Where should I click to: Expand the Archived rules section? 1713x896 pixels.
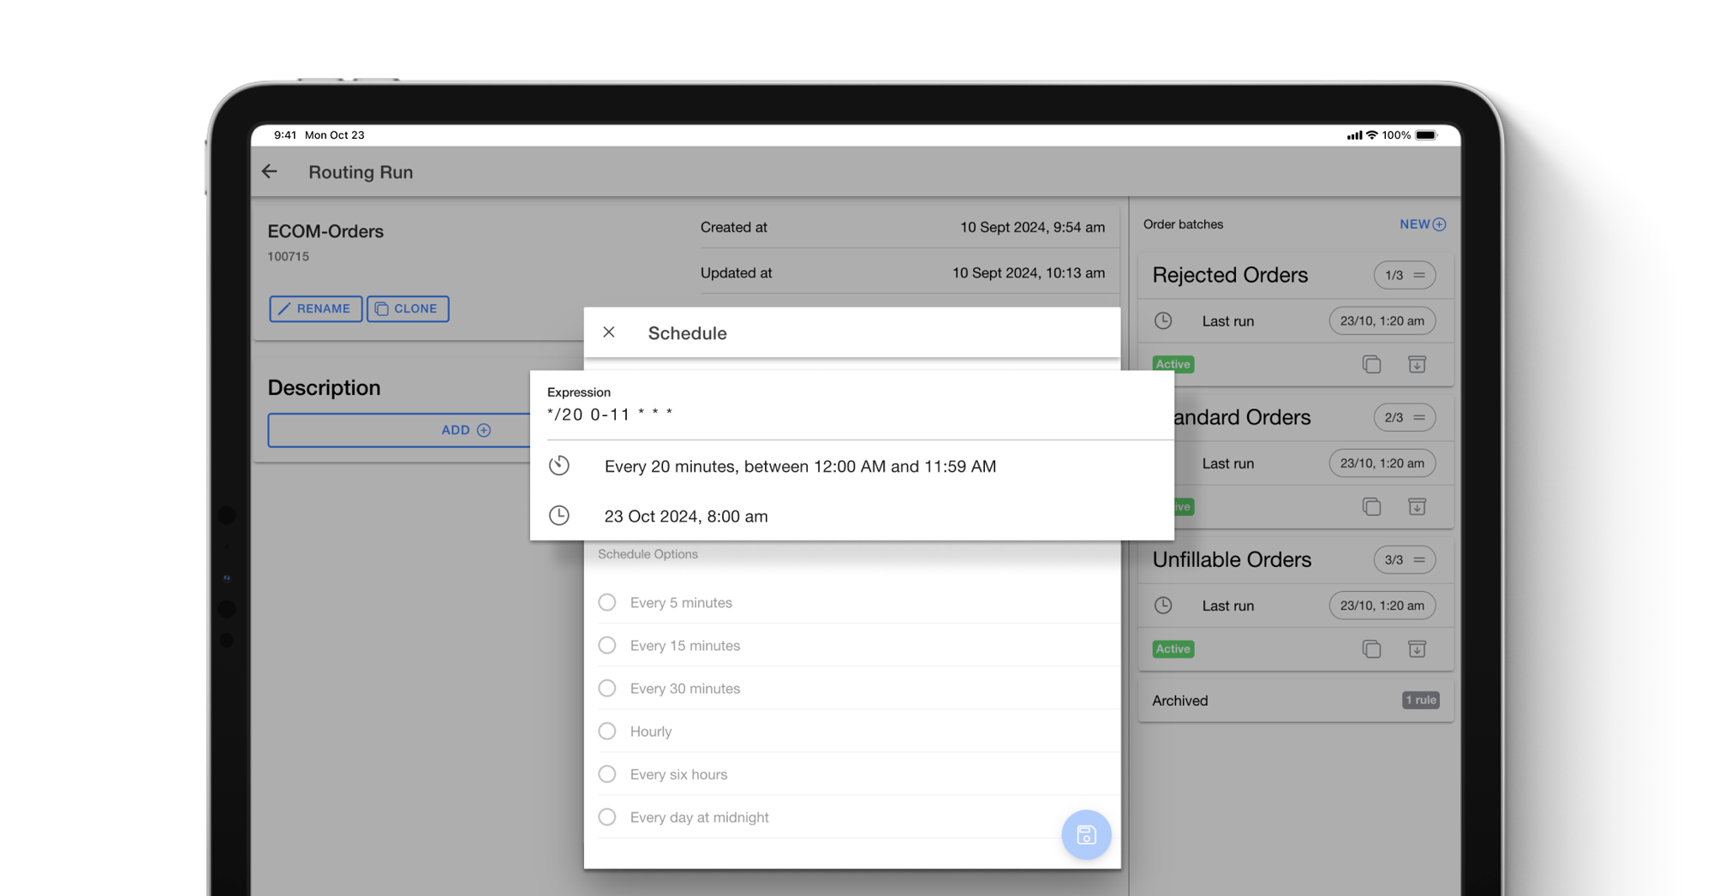coord(1295,700)
